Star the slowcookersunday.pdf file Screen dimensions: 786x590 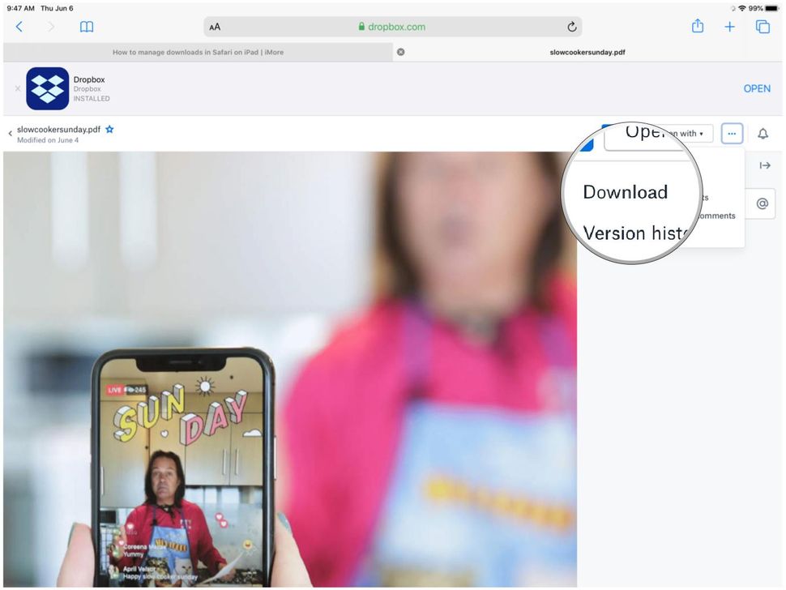click(x=109, y=129)
